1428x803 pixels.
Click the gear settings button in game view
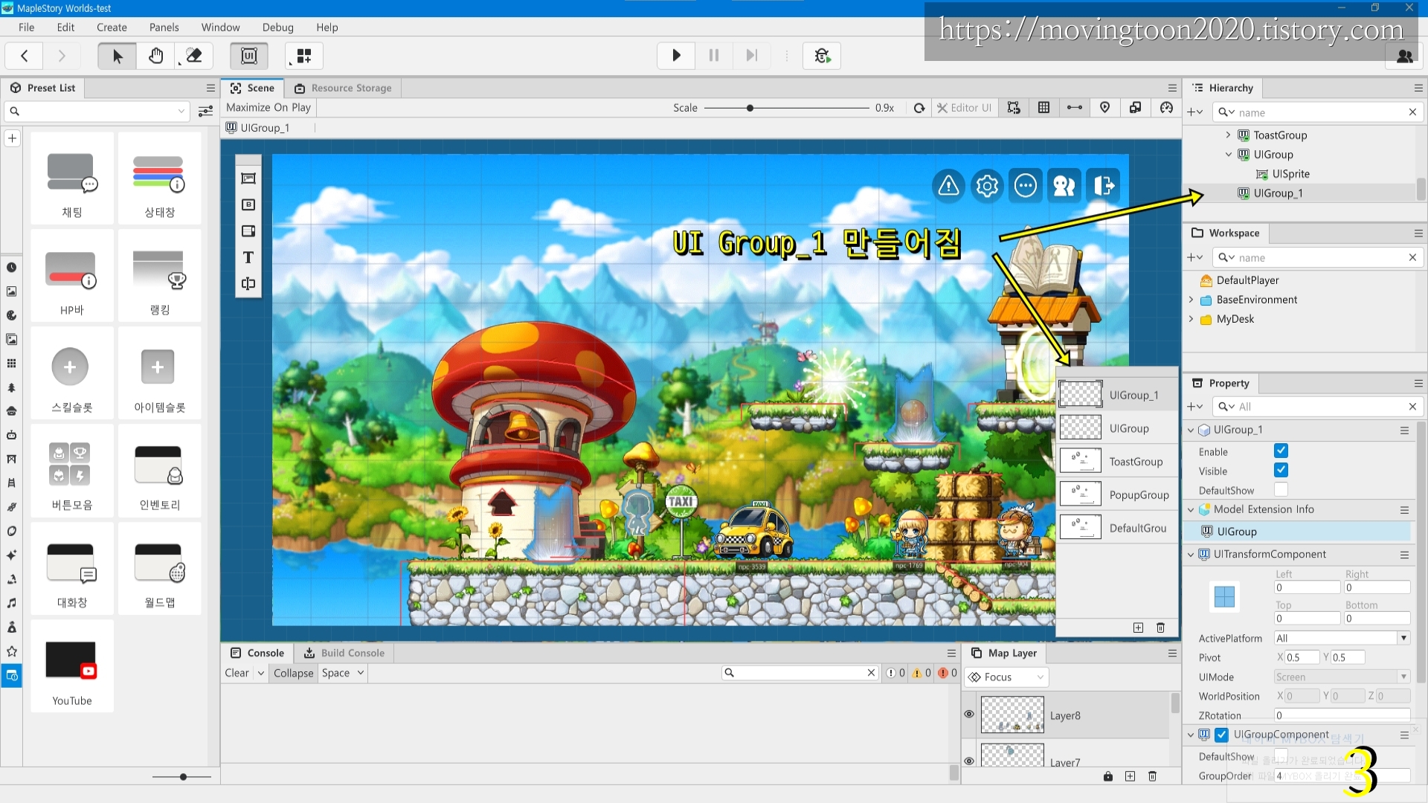(987, 185)
